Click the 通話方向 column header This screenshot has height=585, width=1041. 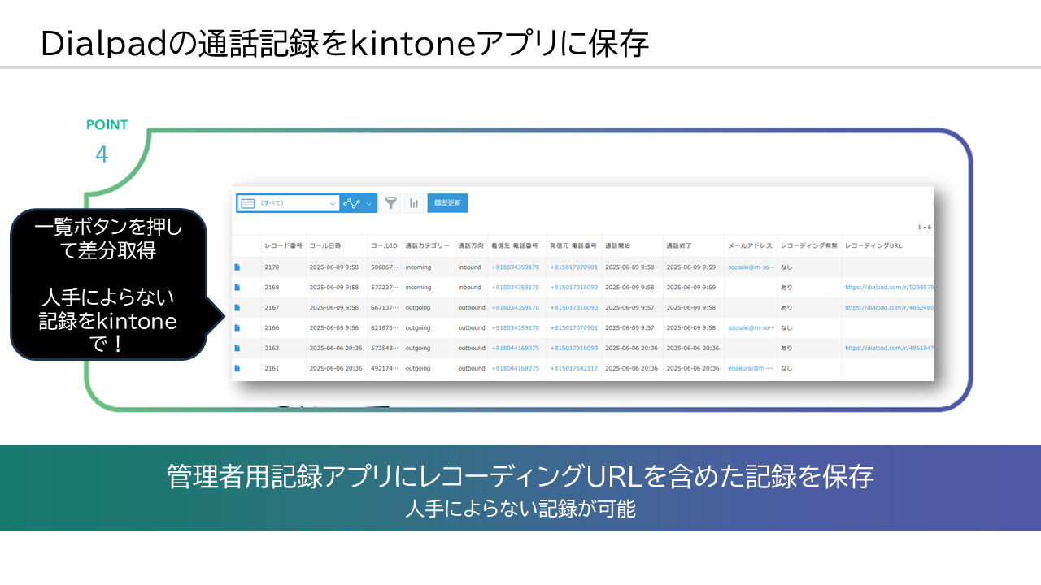point(470,245)
